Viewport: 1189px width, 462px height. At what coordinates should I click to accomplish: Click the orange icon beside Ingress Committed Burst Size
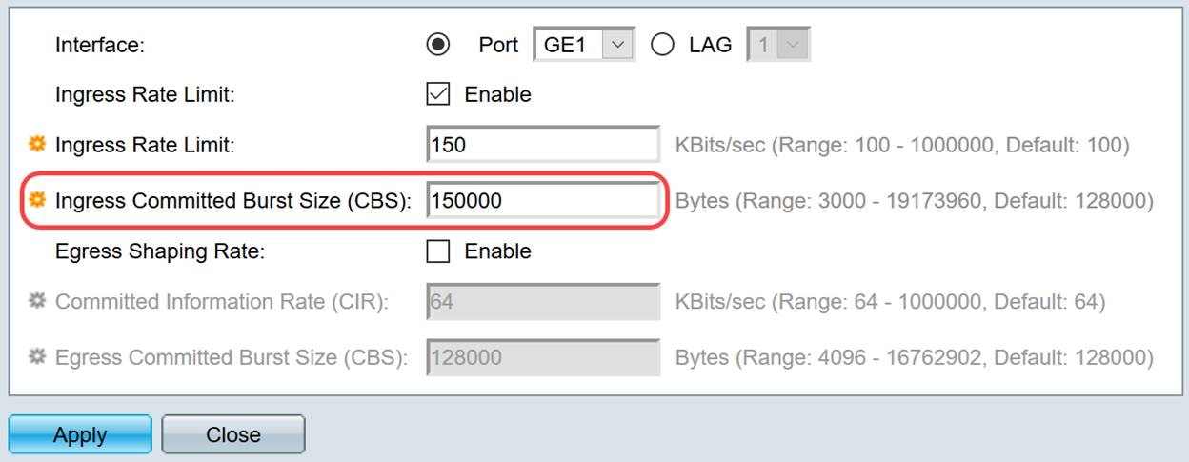tap(38, 200)
